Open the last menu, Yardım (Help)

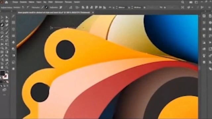(77, 2)
